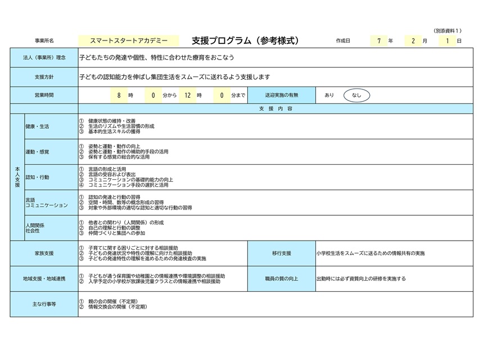The width and height of the screenshot is (493, 348).
Task: Select the 地域支援・地域連携 label cell
Action: (44, 279)
